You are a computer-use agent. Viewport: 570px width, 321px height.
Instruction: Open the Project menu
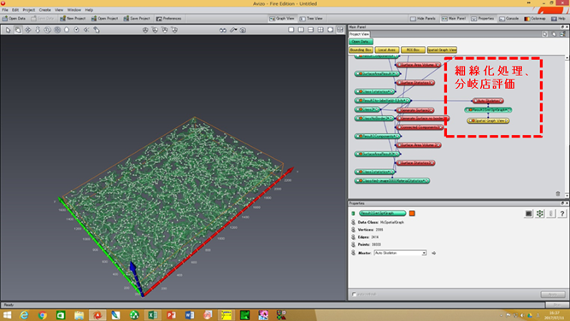[29, 9]
